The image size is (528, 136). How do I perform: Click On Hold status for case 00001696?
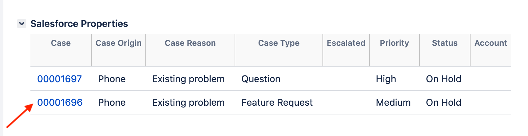[443, 103]
